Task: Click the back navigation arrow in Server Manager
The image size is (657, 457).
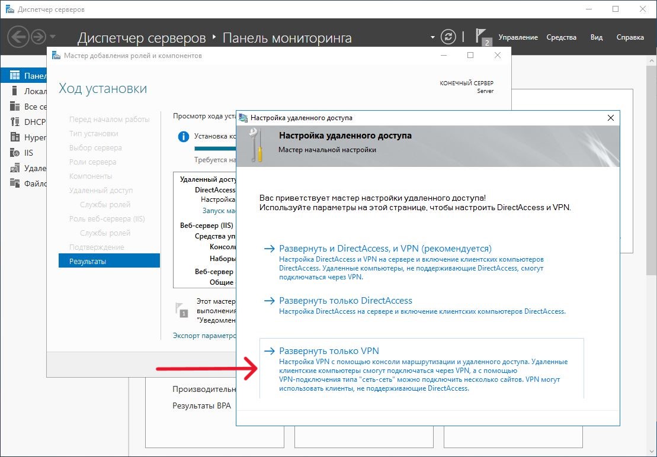Action: (x=19, y=37)
